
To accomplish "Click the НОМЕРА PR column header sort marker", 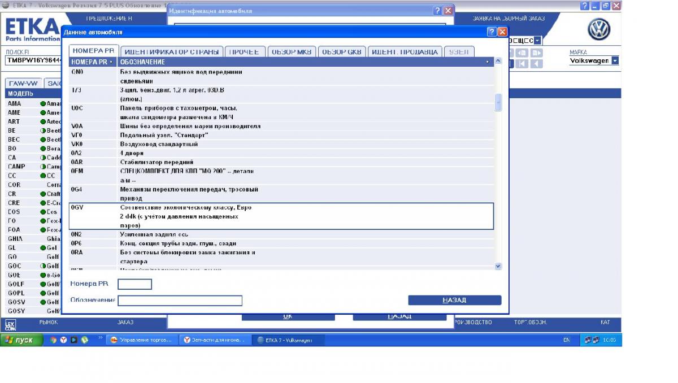I will [x=111, y=62].
